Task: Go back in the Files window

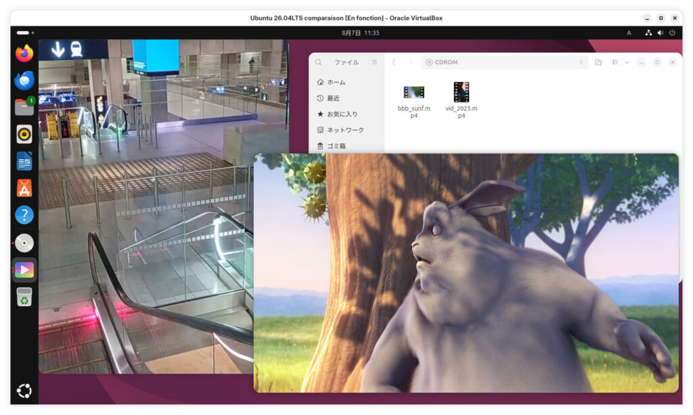Action: [394, 62]
